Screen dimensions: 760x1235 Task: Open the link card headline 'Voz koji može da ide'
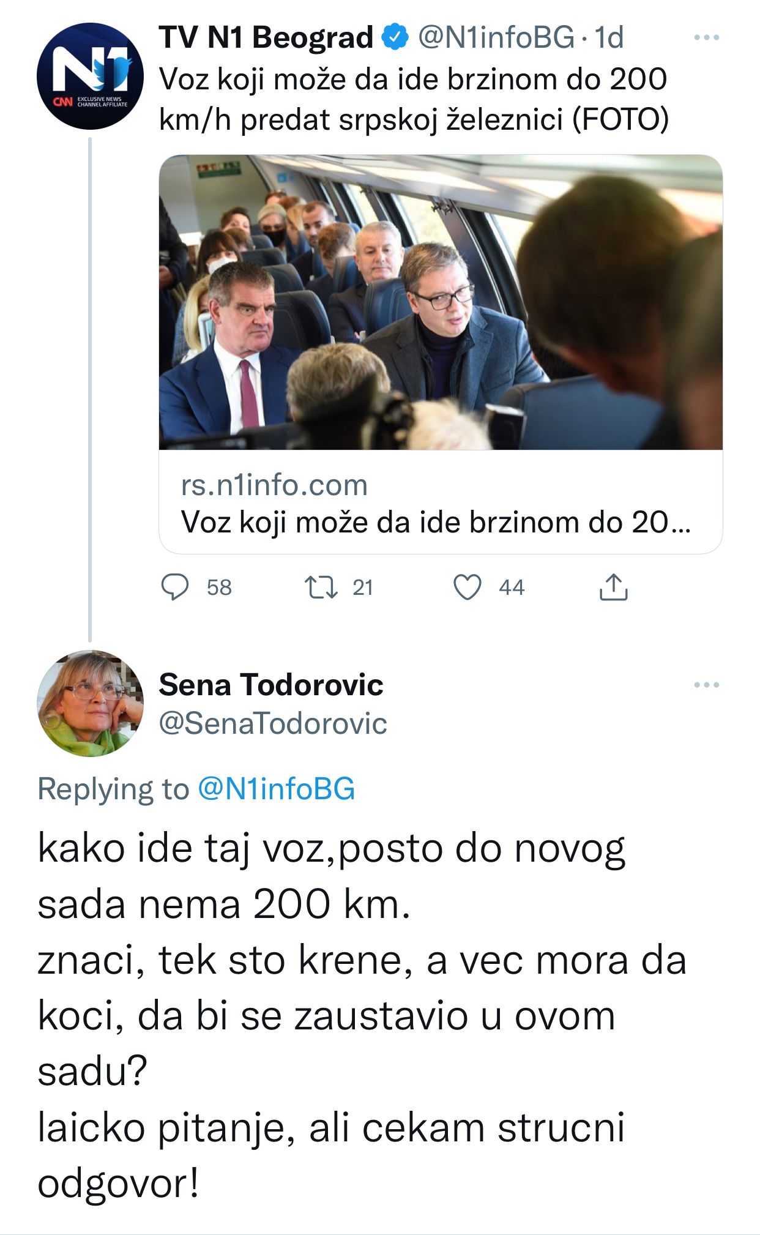click(x=436, y=522)
